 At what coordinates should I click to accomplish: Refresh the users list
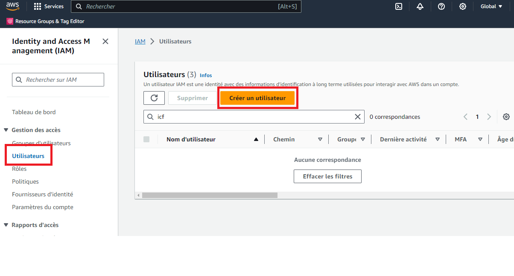click(155, 98)
